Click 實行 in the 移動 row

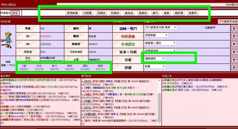tap(234, 68)
